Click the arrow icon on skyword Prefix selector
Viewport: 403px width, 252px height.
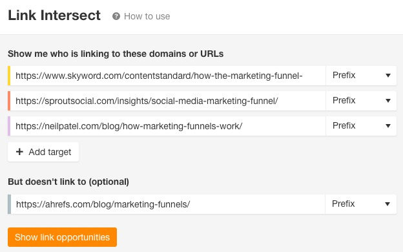click(388, 76)
